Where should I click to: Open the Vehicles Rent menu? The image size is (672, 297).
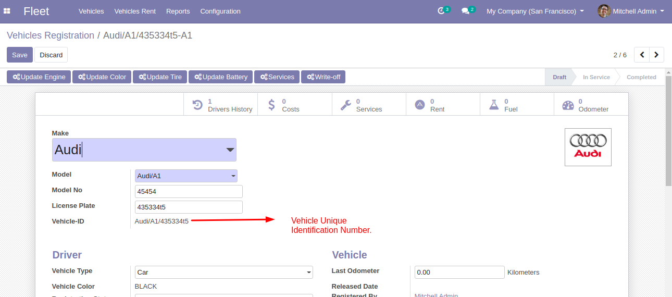click(x=135, y=11)
